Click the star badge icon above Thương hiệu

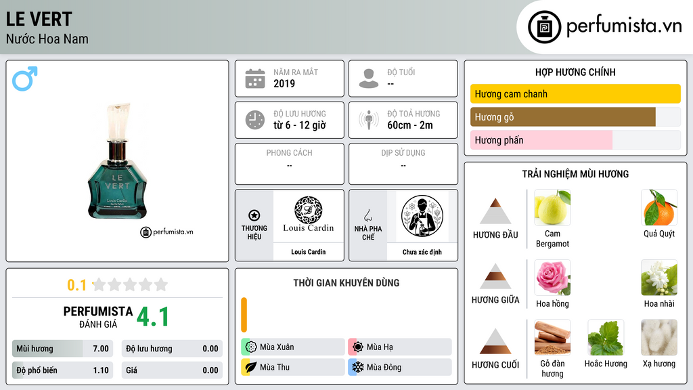[254, 215]
